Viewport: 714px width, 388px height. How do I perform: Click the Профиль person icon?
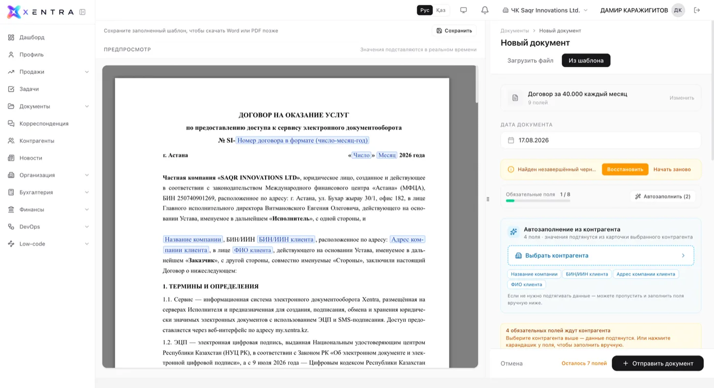tap(11, 54)
